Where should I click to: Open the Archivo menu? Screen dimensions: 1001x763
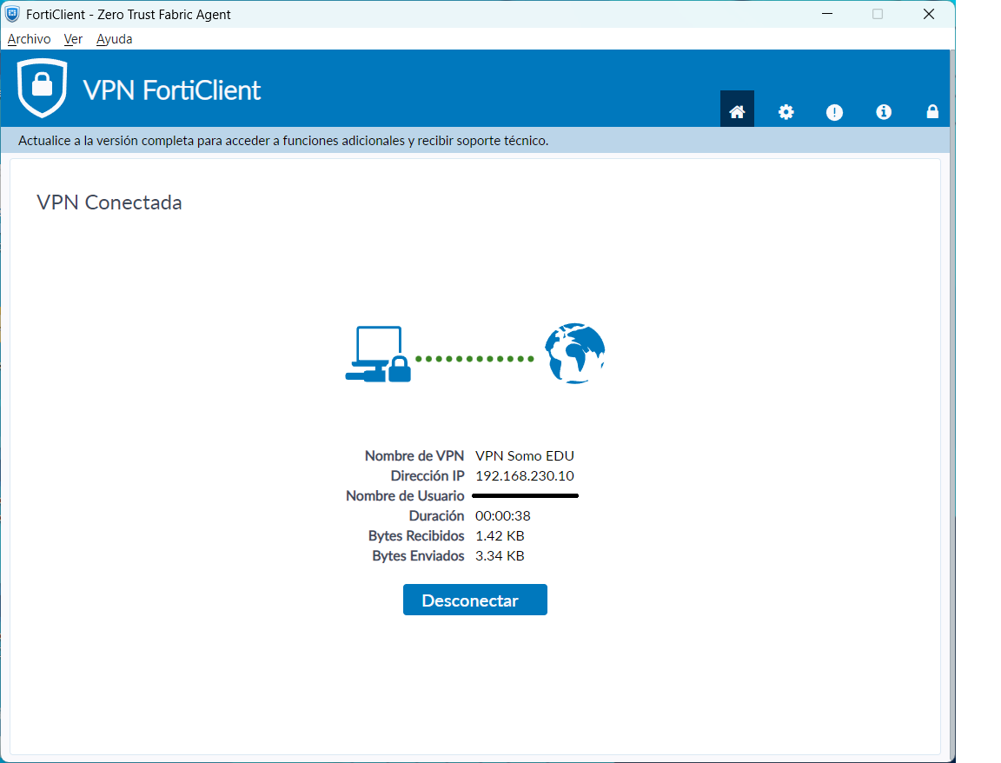click(x=29, y=39)
